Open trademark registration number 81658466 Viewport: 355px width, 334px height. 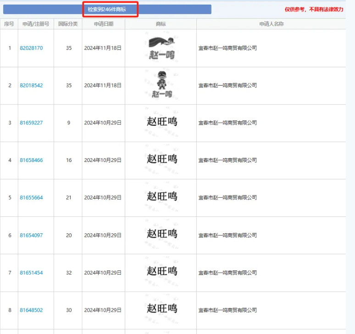31,160
